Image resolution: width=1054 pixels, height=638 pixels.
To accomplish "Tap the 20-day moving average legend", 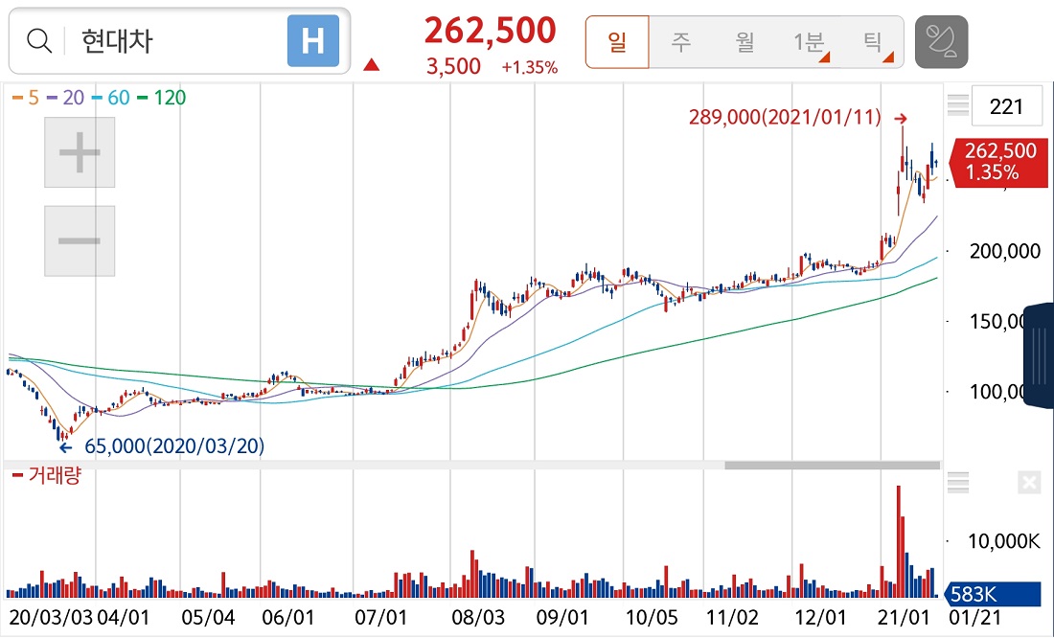I will (65, 98).
